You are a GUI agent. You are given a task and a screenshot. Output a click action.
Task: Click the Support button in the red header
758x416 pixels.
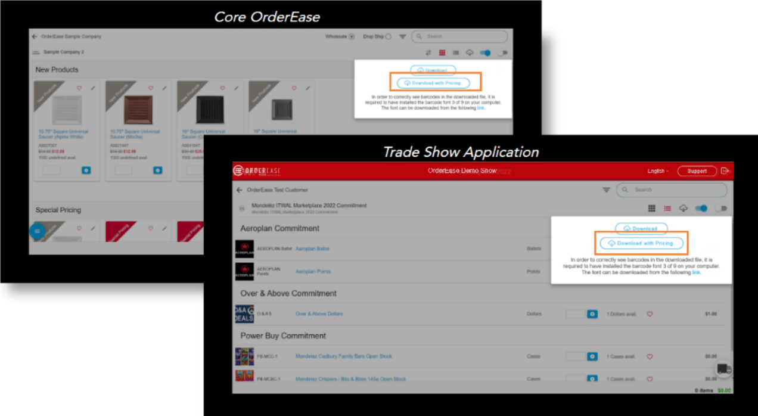click(697, 170)
